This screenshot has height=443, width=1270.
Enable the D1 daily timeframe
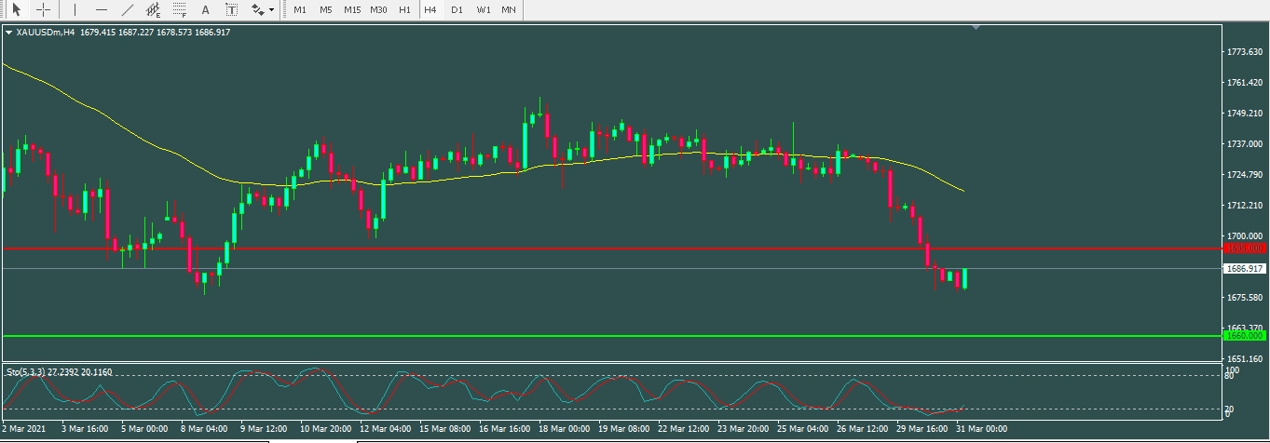[x=457, y=9]
